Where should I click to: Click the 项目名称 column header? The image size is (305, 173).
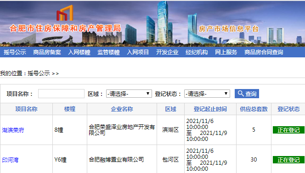27,109
